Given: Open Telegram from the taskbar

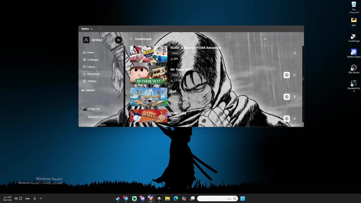Looking at the screenshot, I should 126,198.
